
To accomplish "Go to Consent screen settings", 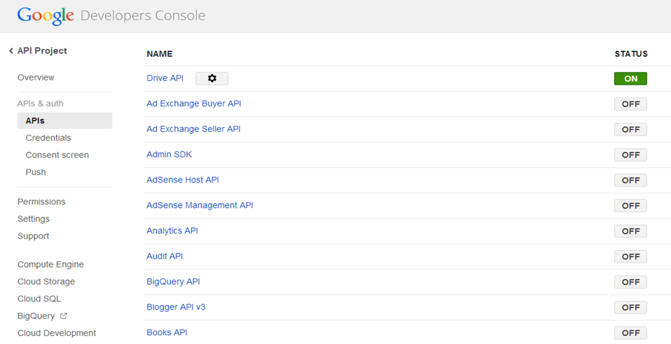I will click(x=57, y=155).
